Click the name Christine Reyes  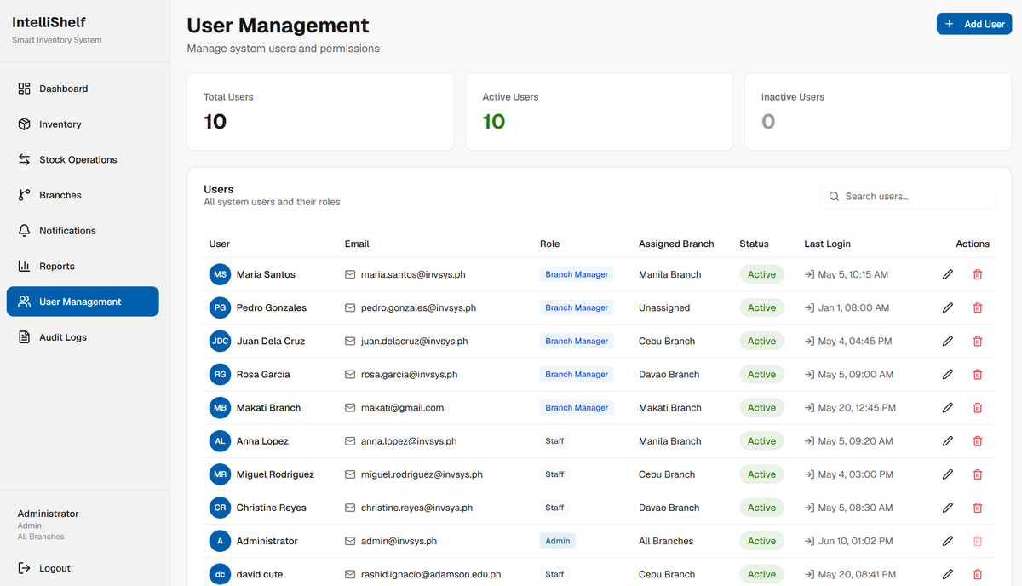(x=272, y=508)
